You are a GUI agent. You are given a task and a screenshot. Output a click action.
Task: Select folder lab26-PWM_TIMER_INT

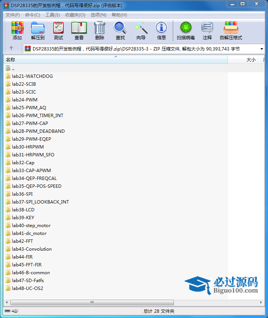click(34, 115)
